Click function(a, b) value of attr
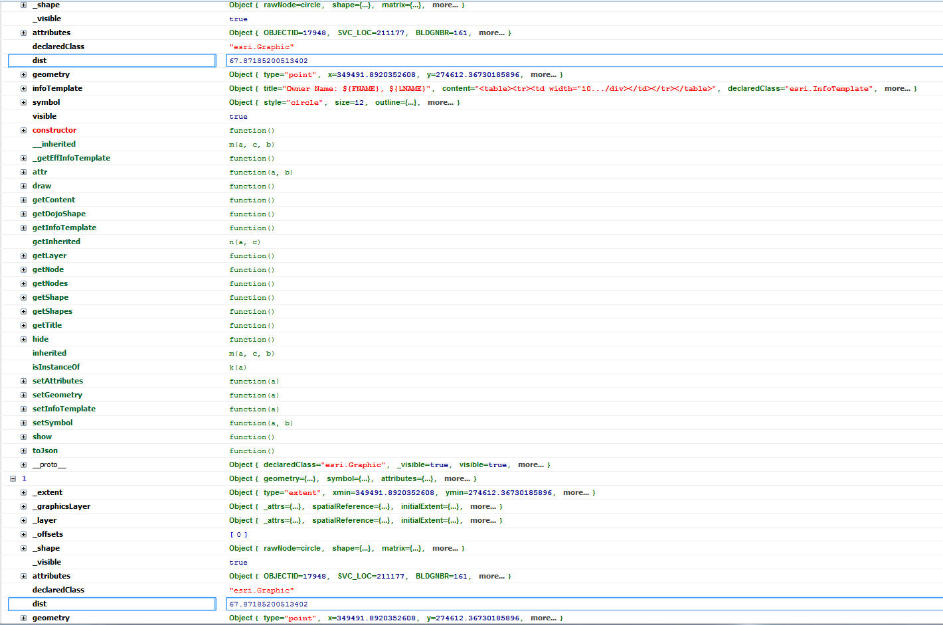 pyautogui.click(x=261, y=172)
